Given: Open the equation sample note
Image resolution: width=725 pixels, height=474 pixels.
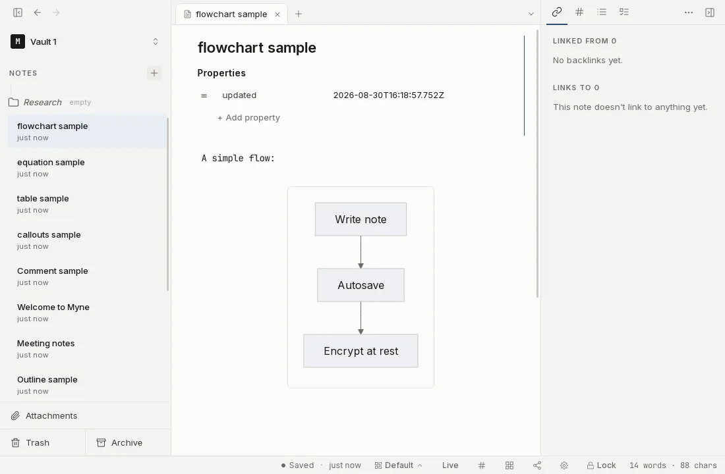Looking at the screenshot, I should point(88,168).
